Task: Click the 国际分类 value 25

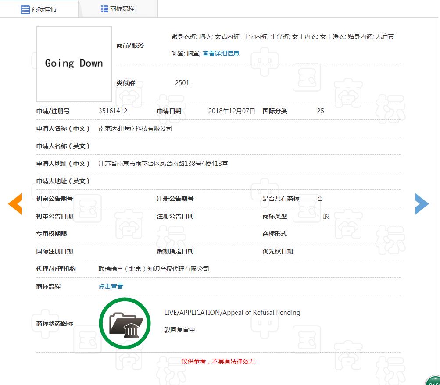Action: pyautogui.click(x=320, y=111)
